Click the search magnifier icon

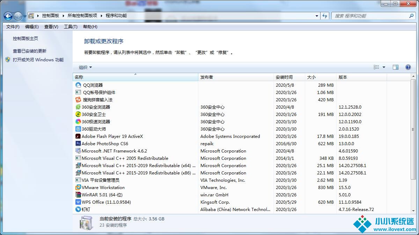[x=411, y=16]
